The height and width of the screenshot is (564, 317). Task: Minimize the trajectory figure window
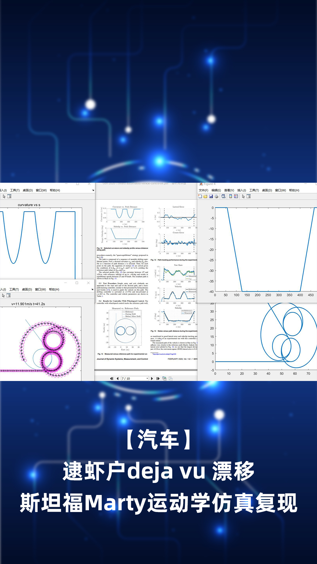pyautogui.click(x=66, y=283)
